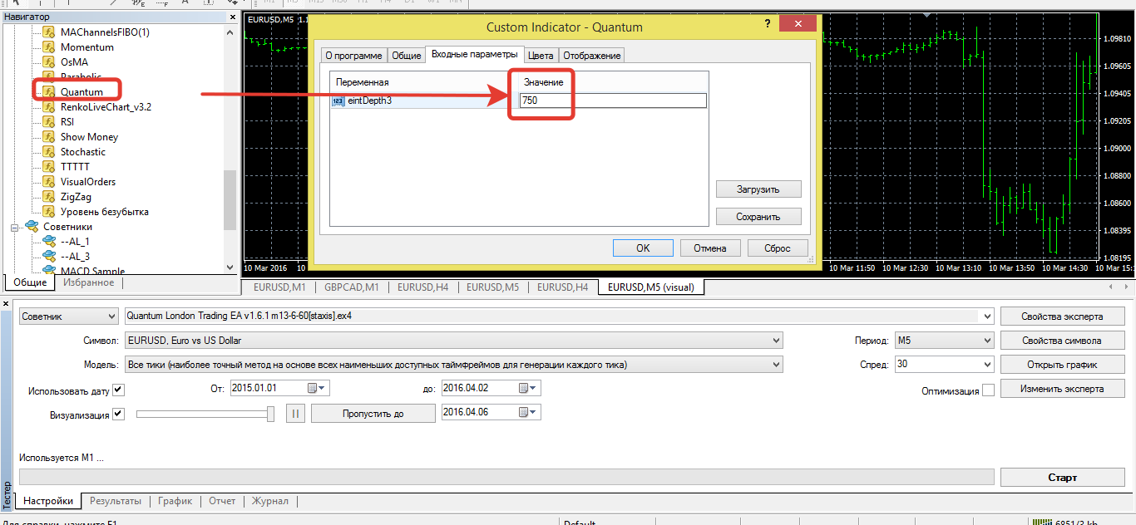Click the OsMA indicator icon
The width and height of the screenshot is (1136, 525).
coord(48,62)
